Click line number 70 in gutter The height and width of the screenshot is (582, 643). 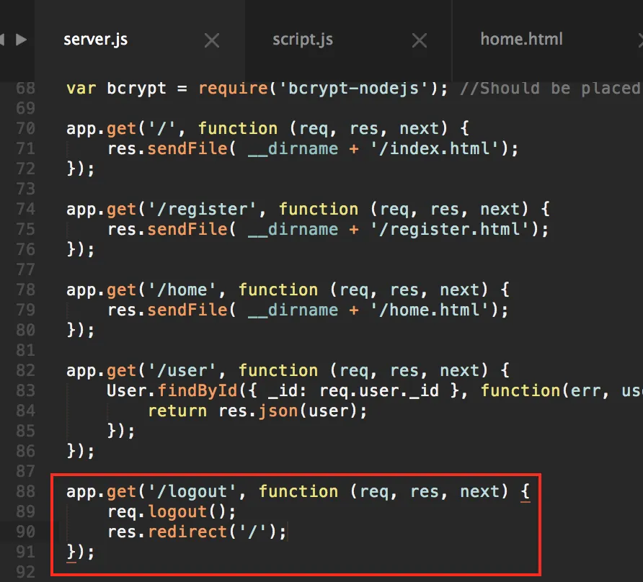click(25, 129)
